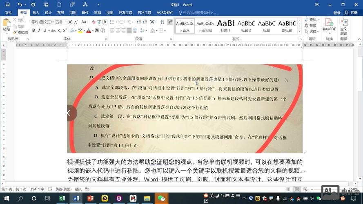Viewport: 363px width, 204px height.
Task: Open the 选择 dropdown in Editing
Action: click(x=312, y=31)
